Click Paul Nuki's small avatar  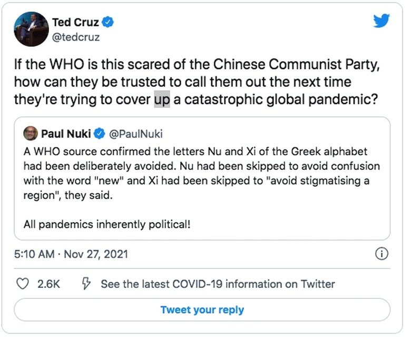pos(31,134)
